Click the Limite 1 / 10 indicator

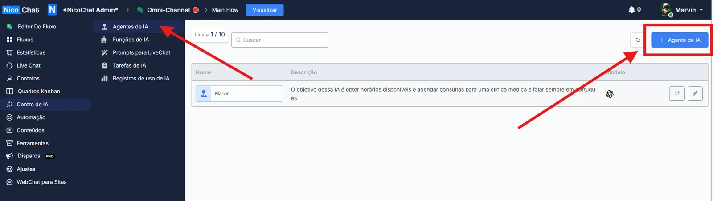[x=210, y=35]
